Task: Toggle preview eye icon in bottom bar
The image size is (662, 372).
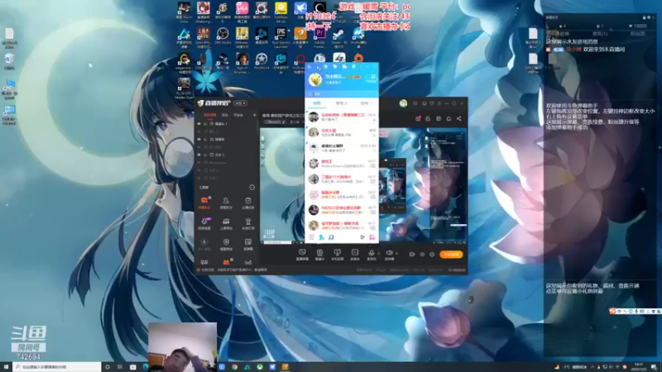Action: tap(422, 255)
